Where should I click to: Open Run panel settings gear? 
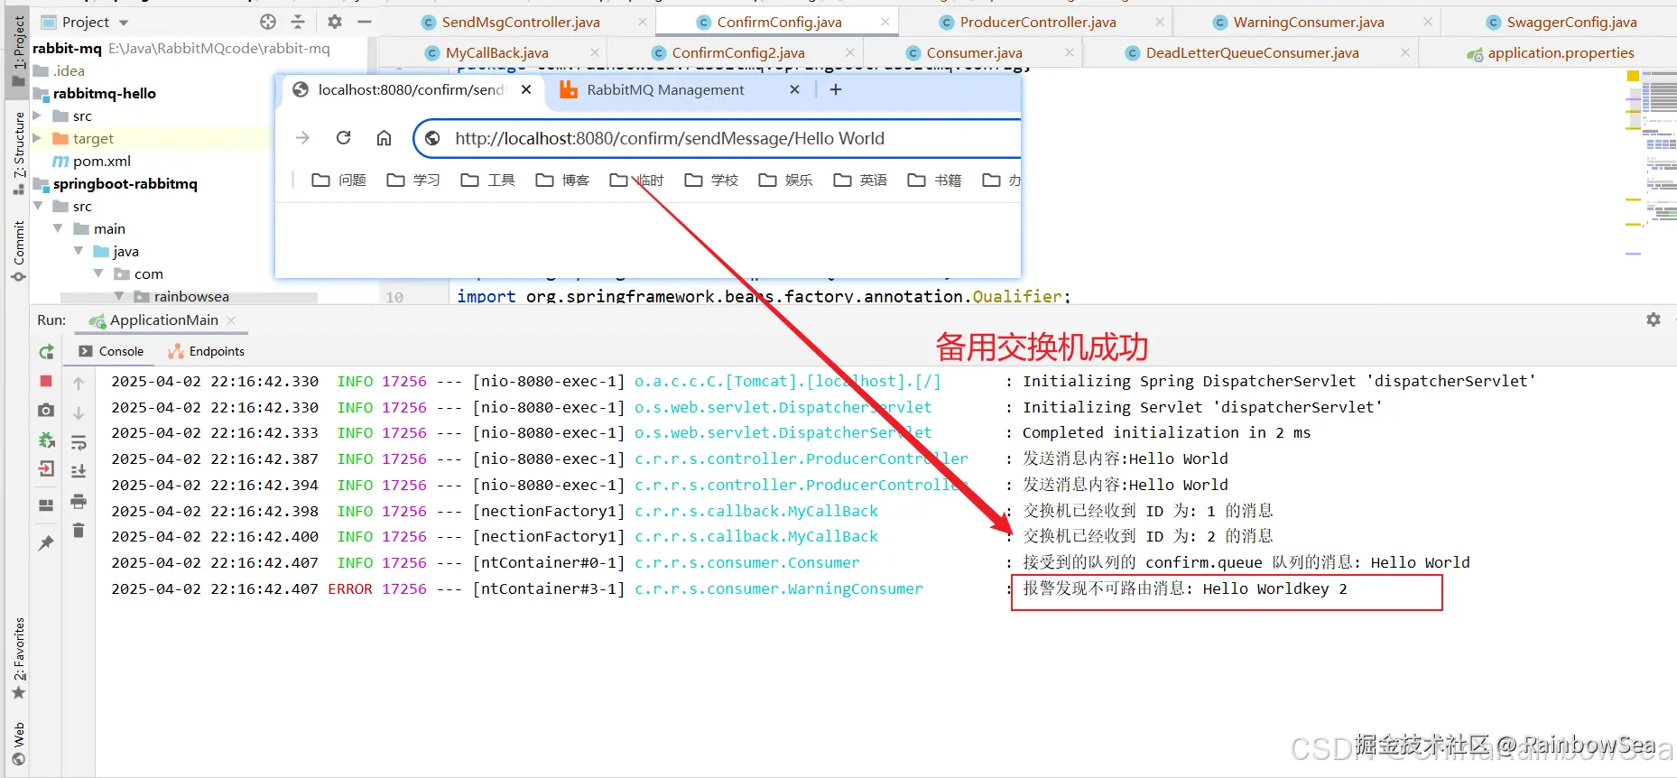(x=1654, y=320)
